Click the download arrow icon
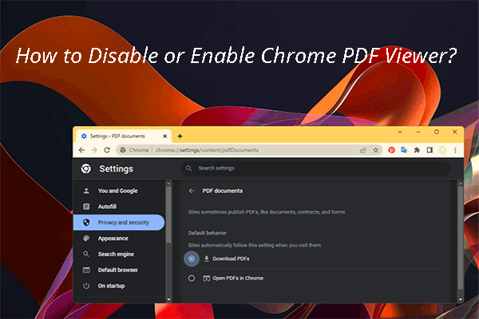 (207, 259)
